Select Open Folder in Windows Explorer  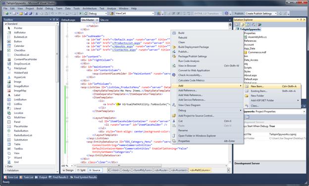[207, 136]
